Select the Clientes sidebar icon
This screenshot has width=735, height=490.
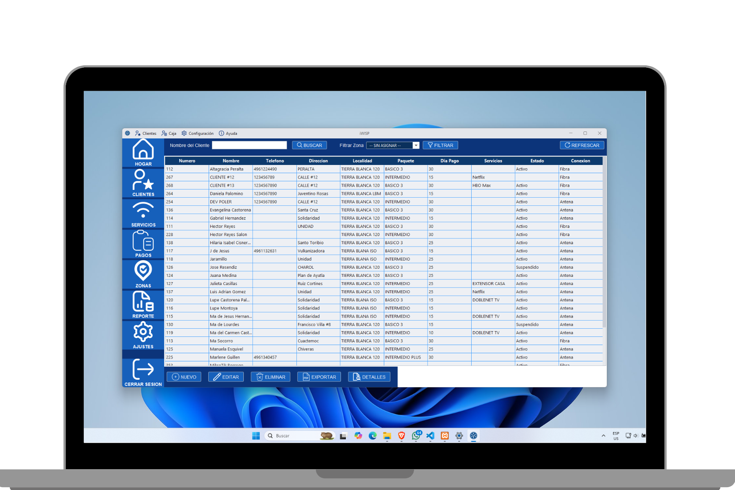pos(143,183)
